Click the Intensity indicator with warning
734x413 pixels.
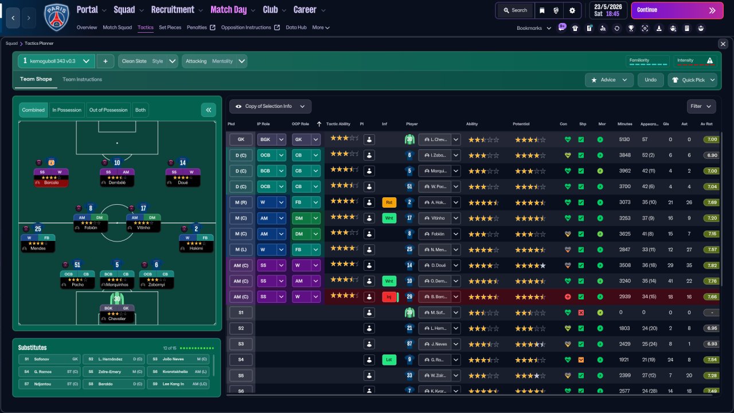click(696, 61)
